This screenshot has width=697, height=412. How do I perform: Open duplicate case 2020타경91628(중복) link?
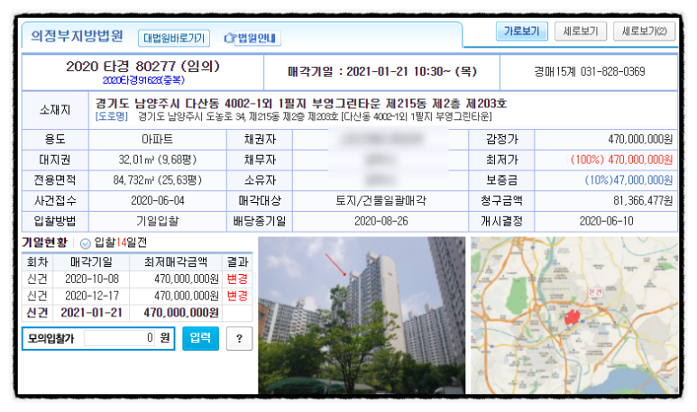coord(143,80)
